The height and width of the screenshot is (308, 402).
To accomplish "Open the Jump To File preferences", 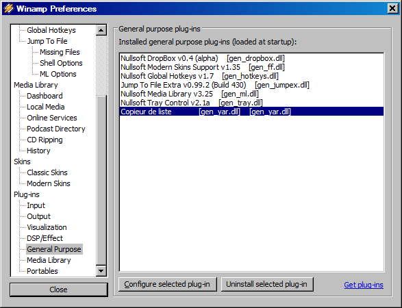I will 47,41.
